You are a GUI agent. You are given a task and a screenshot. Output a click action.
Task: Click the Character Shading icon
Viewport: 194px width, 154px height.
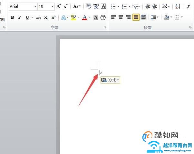[96, 17]
